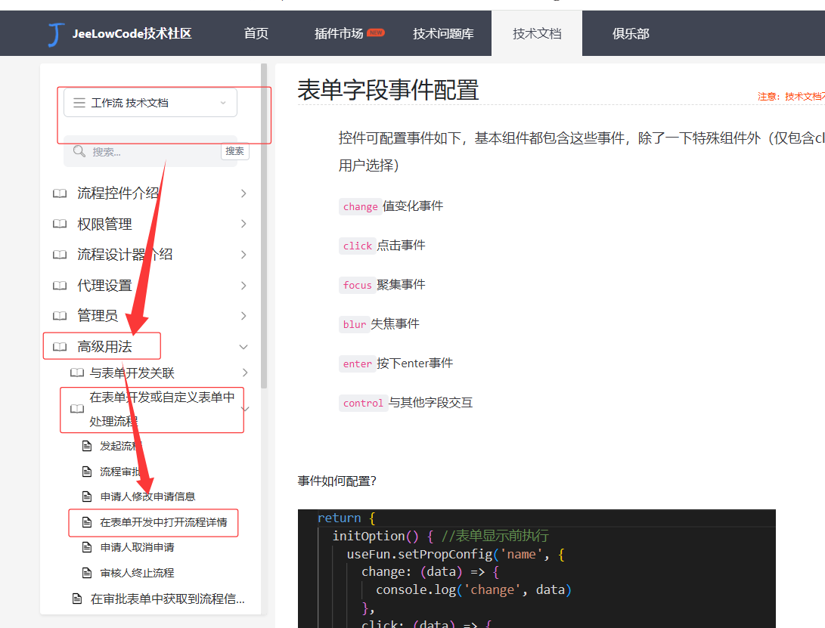Focus the 搜索 text input field
Screen dimensions: 825x628
151,151
